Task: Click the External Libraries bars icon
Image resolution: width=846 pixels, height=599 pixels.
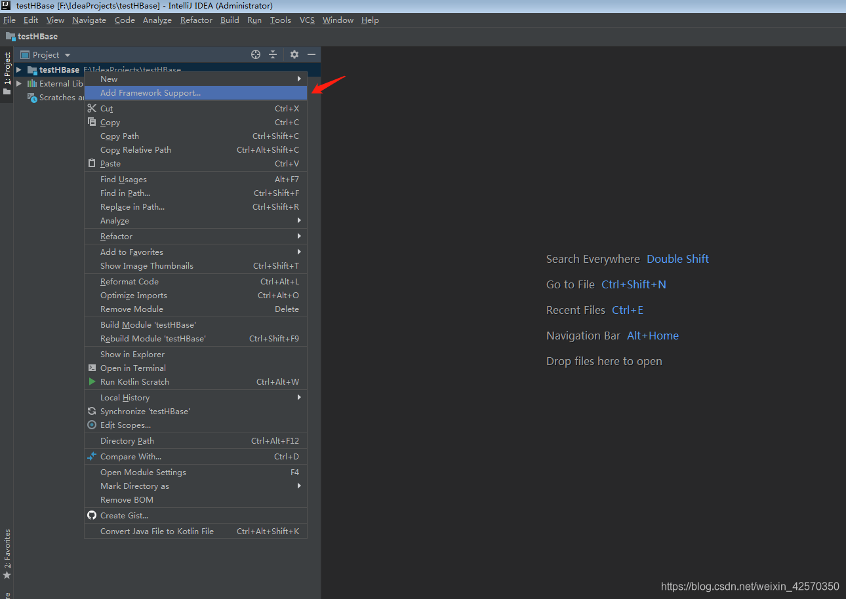Action: 31,83
